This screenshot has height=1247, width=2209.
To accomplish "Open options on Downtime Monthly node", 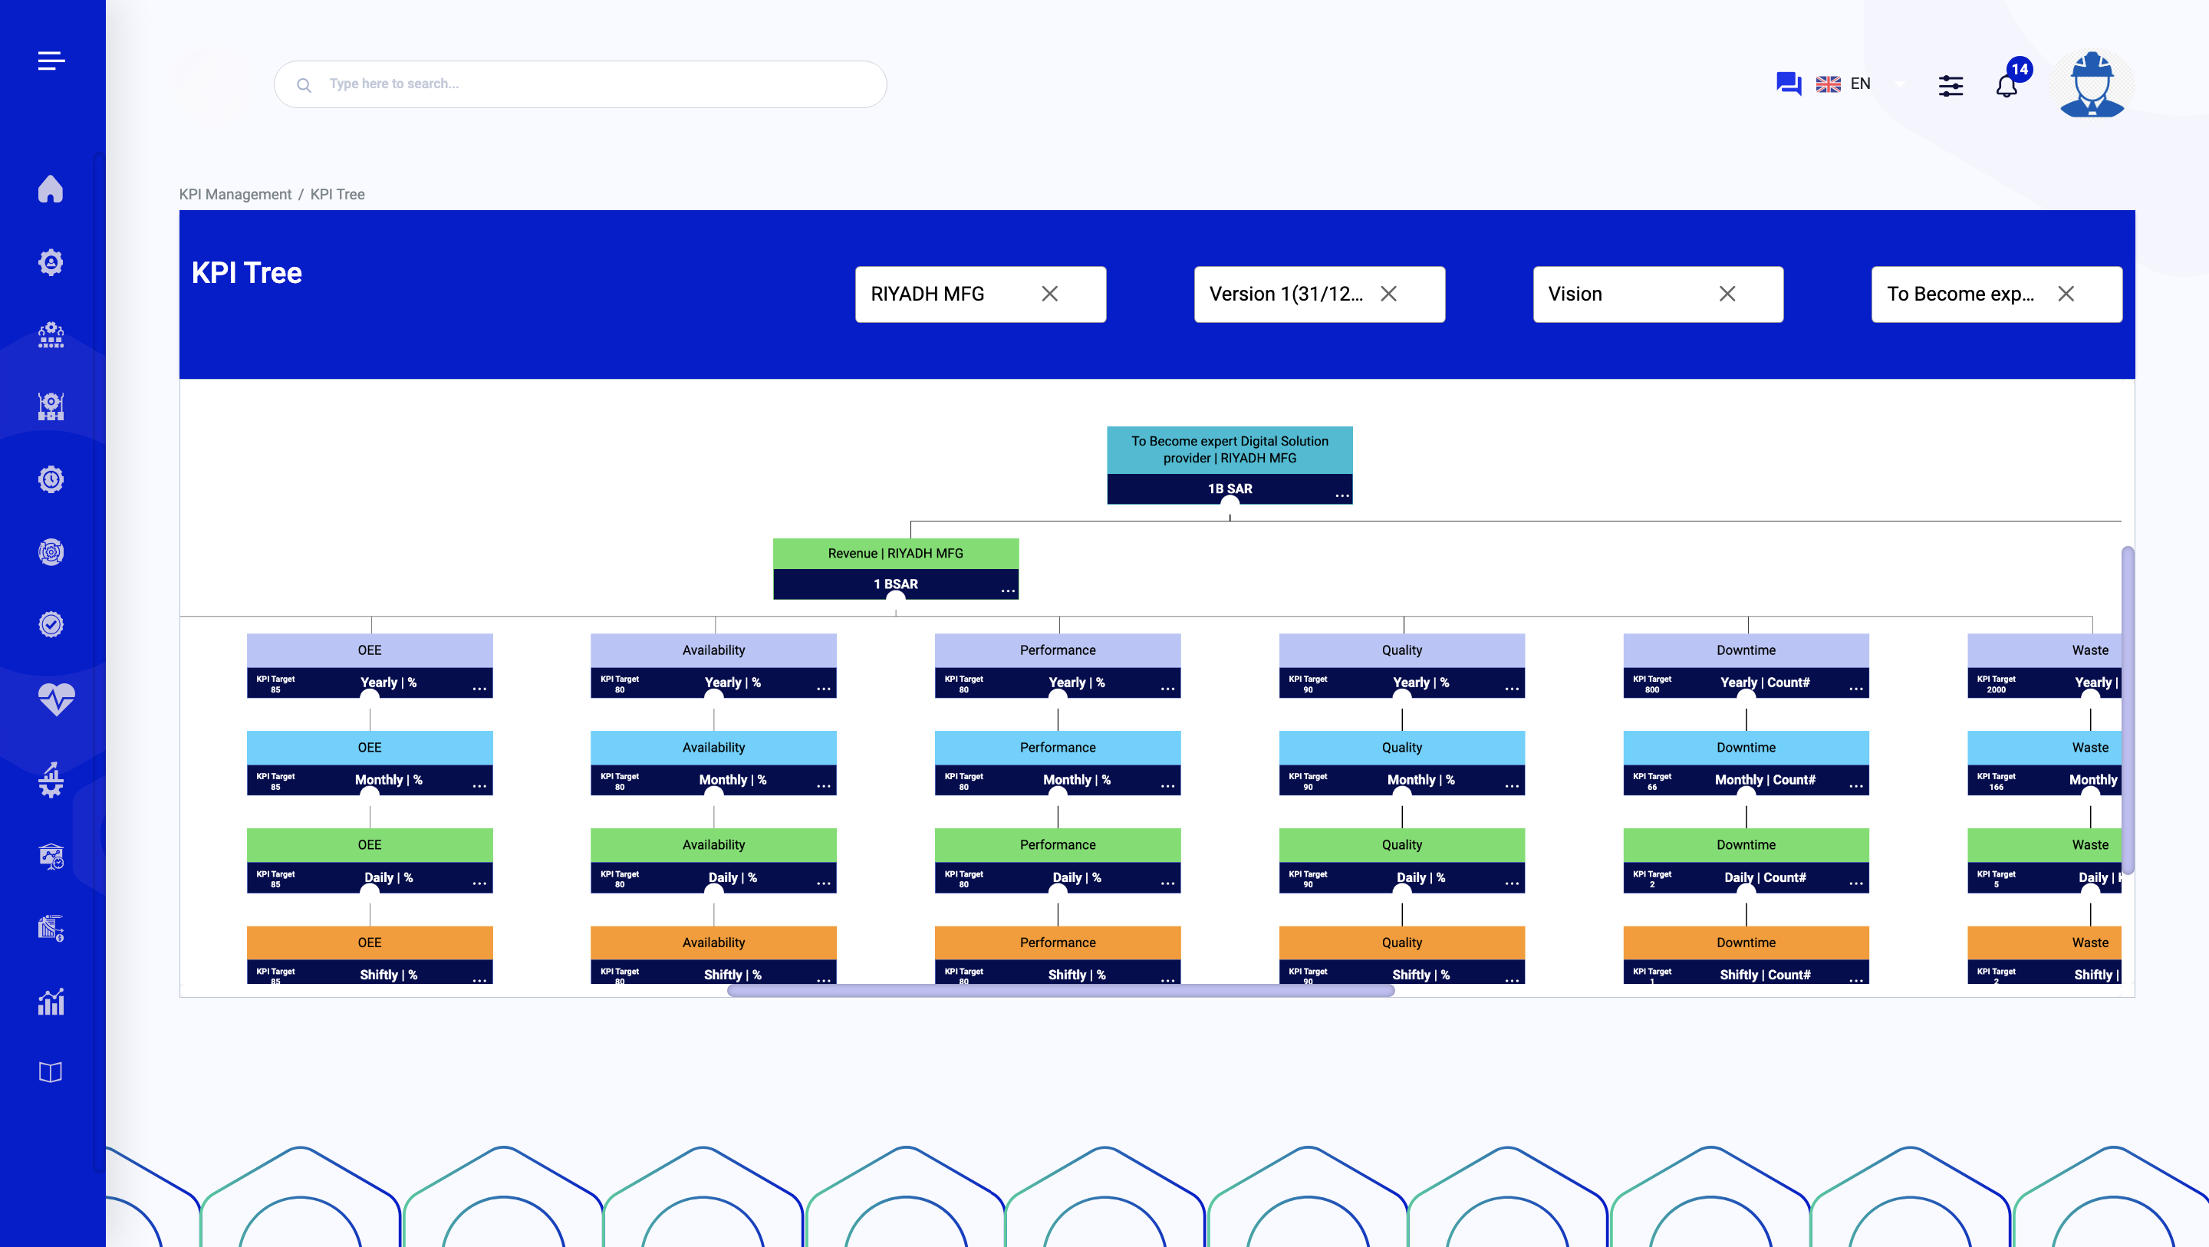I will 1855,786.
